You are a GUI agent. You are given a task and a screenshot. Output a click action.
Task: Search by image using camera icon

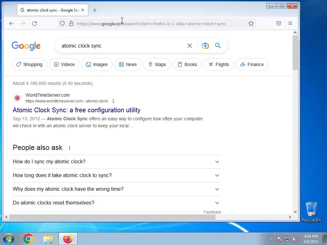205,46
